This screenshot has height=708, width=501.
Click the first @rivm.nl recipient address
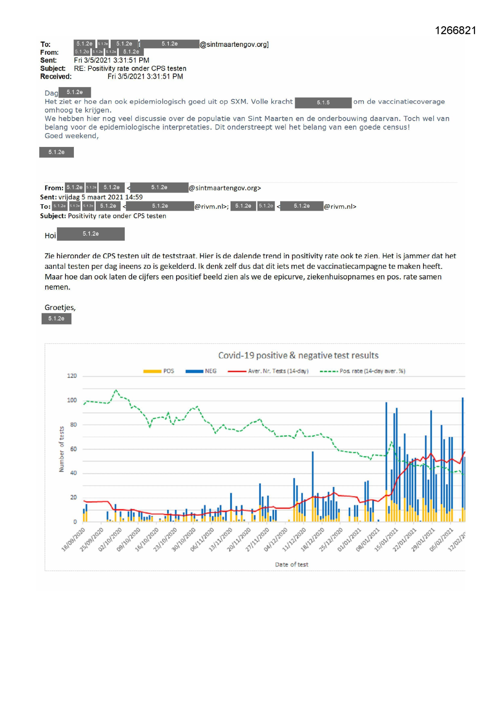(x=211, y=207)
